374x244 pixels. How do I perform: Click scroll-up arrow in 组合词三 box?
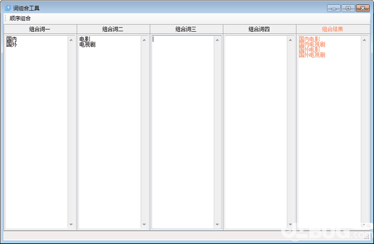coord(218,40)
